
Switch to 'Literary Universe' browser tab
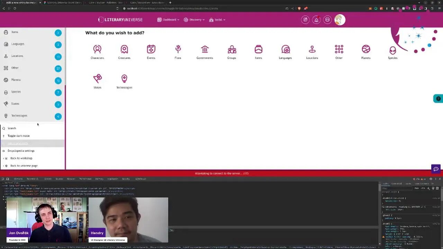click(63, 2)
